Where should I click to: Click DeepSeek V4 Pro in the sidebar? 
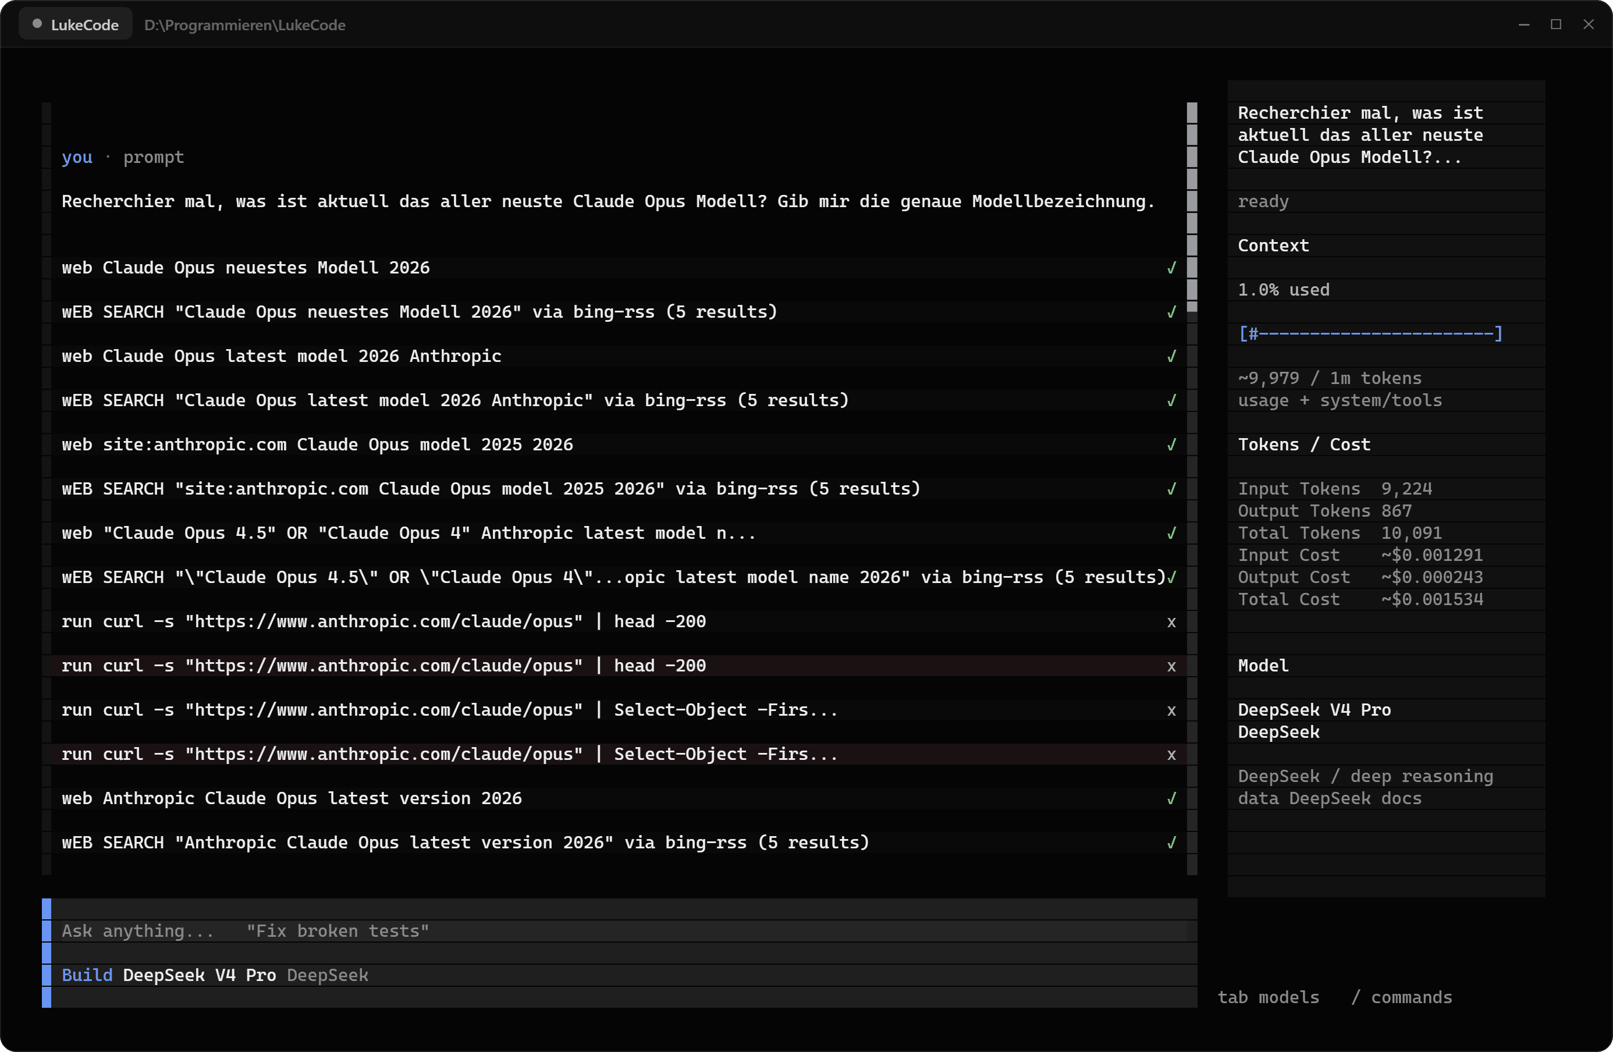point(1314,710)
